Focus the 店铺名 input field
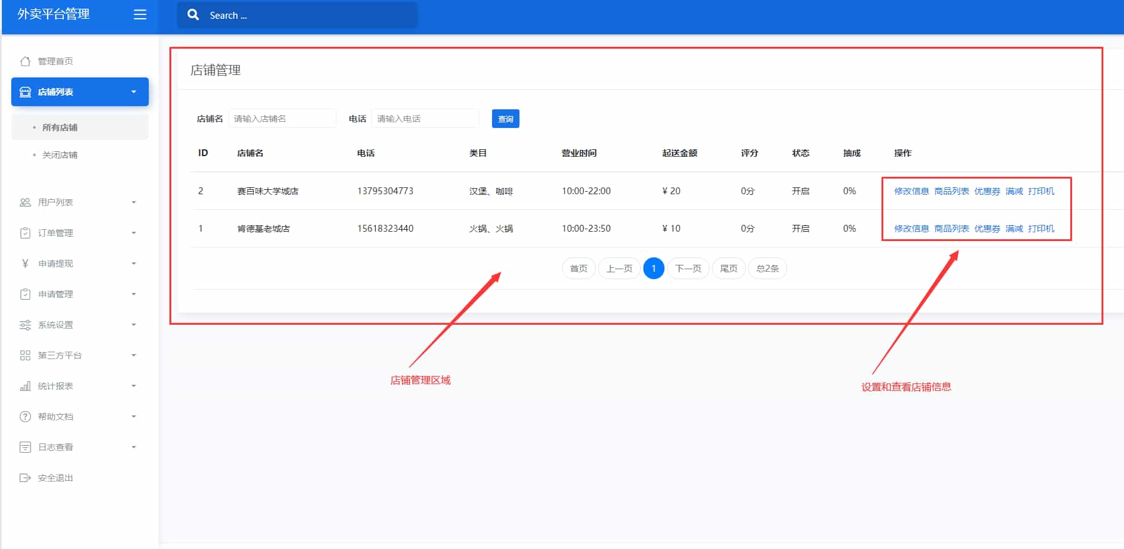This screenshot has height=549, width=1124. coord(282,119)
